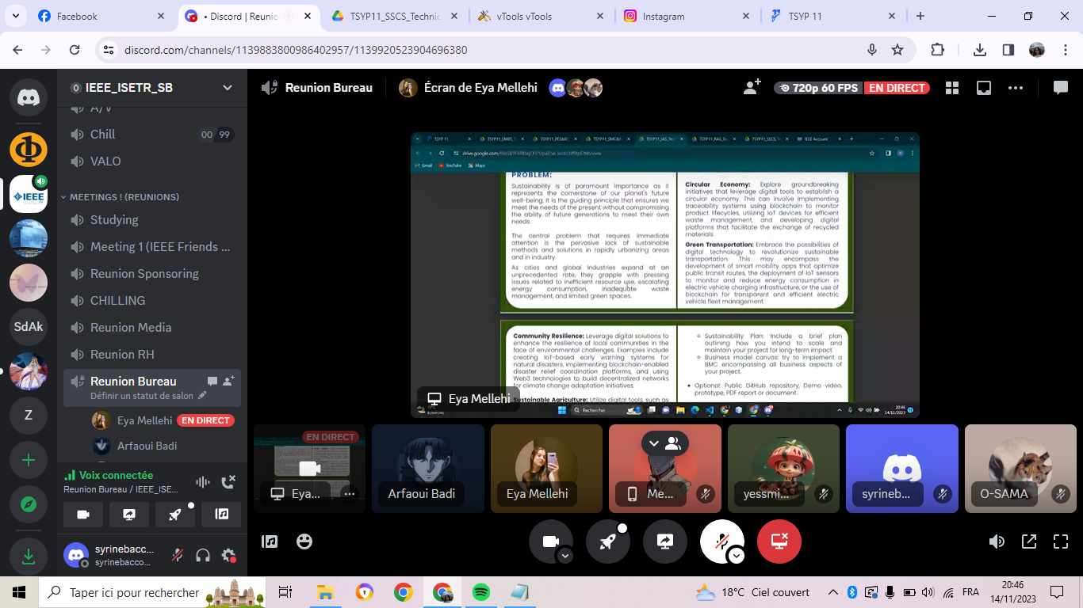1083x608 pixels.
Task: Open soundboard in voice panel
Action: (x=221, y=515)
